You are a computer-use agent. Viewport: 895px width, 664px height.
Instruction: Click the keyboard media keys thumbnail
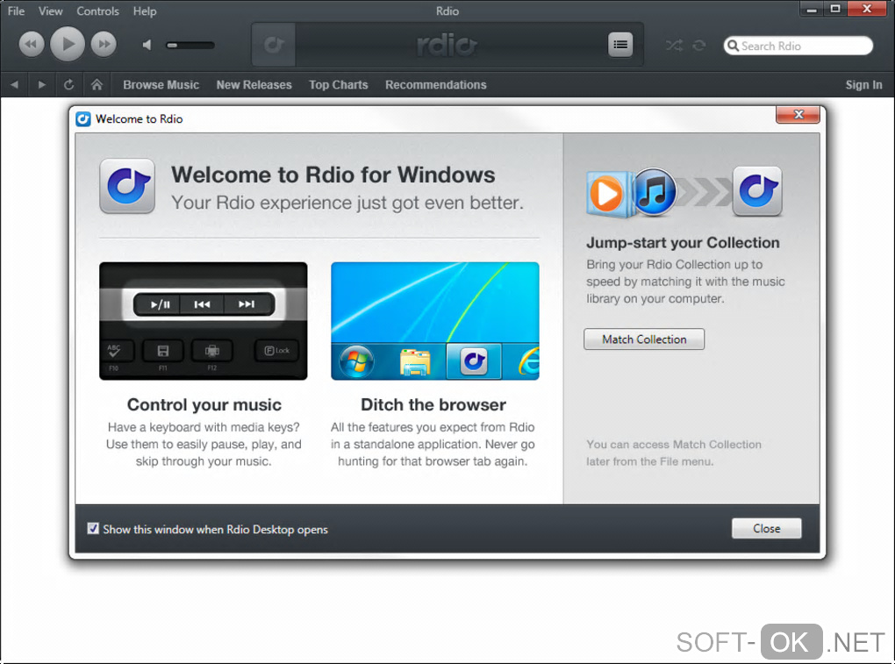[x=204, y=321]
